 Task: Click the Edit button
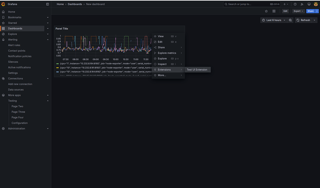[285, 11]
